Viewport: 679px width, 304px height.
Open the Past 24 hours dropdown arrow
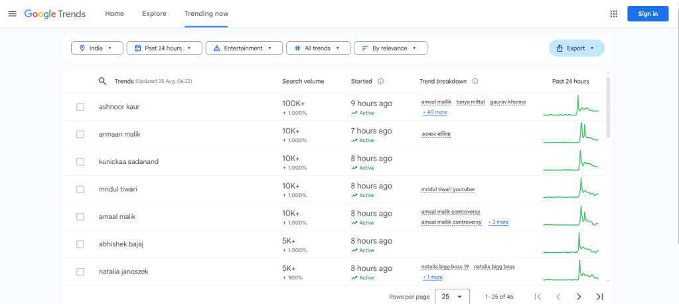pos(189,48)
